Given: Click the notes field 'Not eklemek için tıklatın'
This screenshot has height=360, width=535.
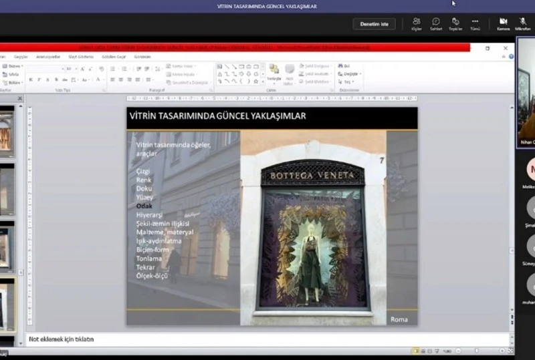Looking at the screenshot, I should click(x=62, y=339).
